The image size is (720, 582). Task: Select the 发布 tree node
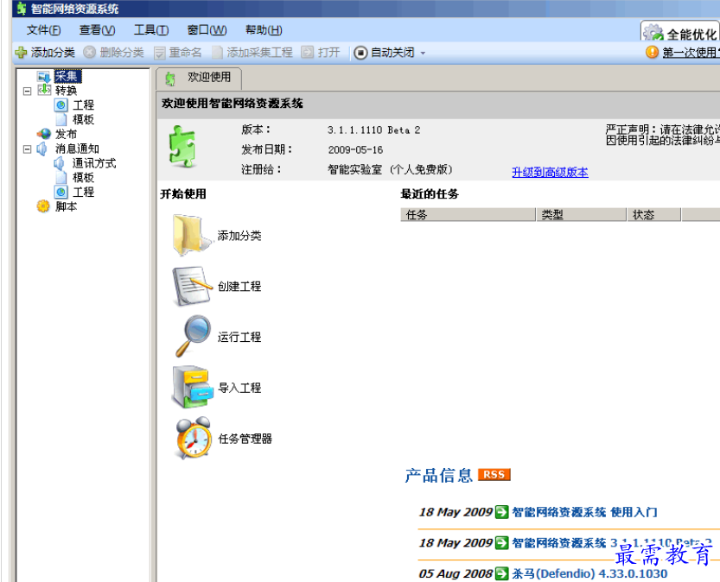(66, 135)
